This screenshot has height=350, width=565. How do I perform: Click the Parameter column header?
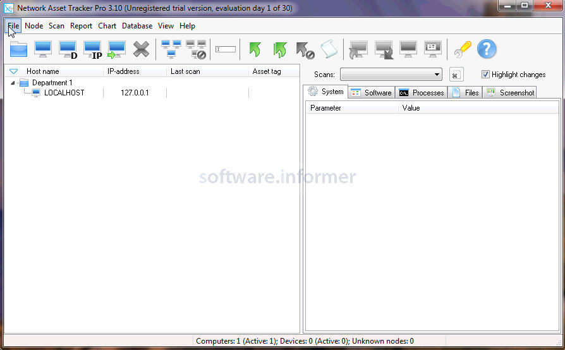coord(353,108)
